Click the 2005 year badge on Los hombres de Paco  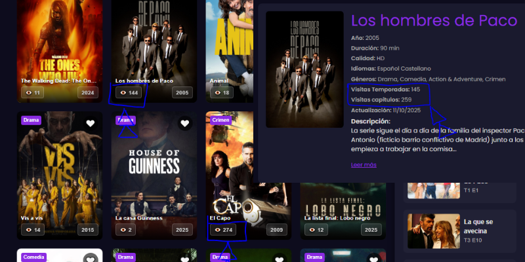pyautogui.click(x=182, y=92)
